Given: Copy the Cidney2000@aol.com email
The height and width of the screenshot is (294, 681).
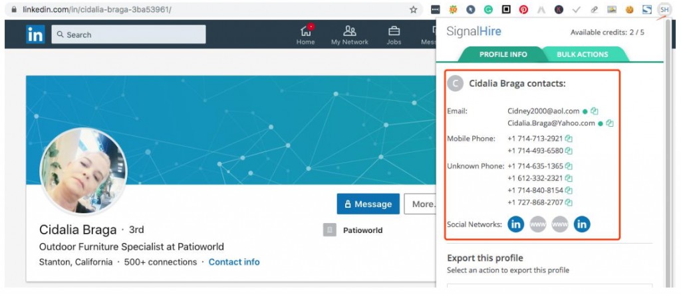Looking at the screenshot, I should [x=595, y=111].
